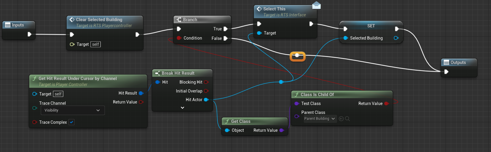Click the Branch False output pin

[226, 38]
